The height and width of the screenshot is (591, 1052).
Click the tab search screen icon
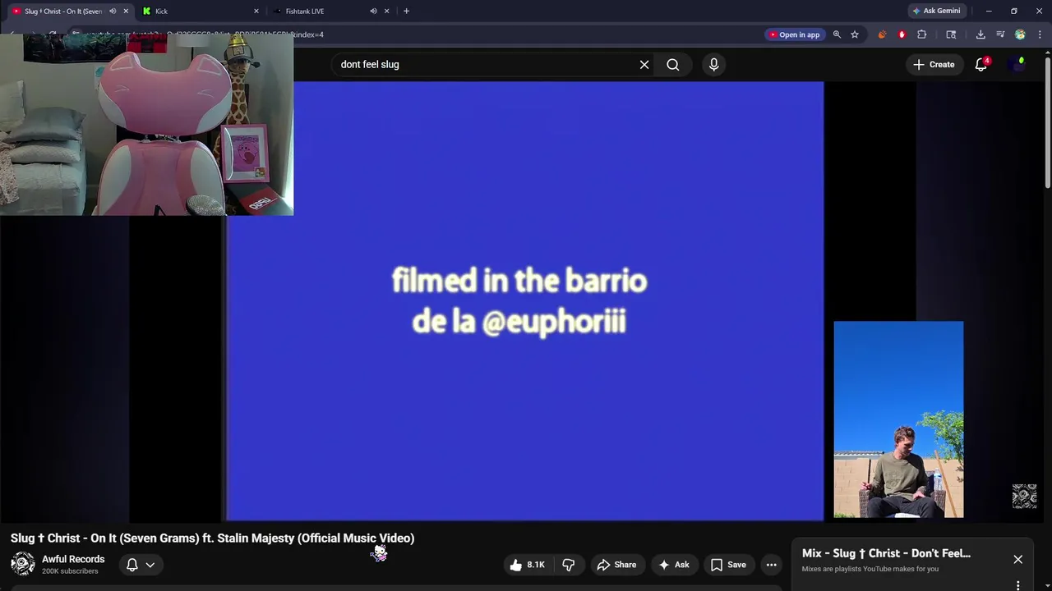[951, 34]
